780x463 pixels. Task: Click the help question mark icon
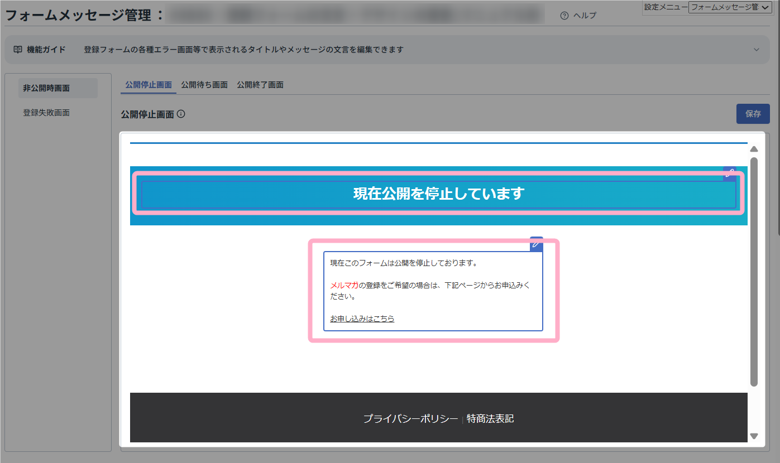click(564, 16)
